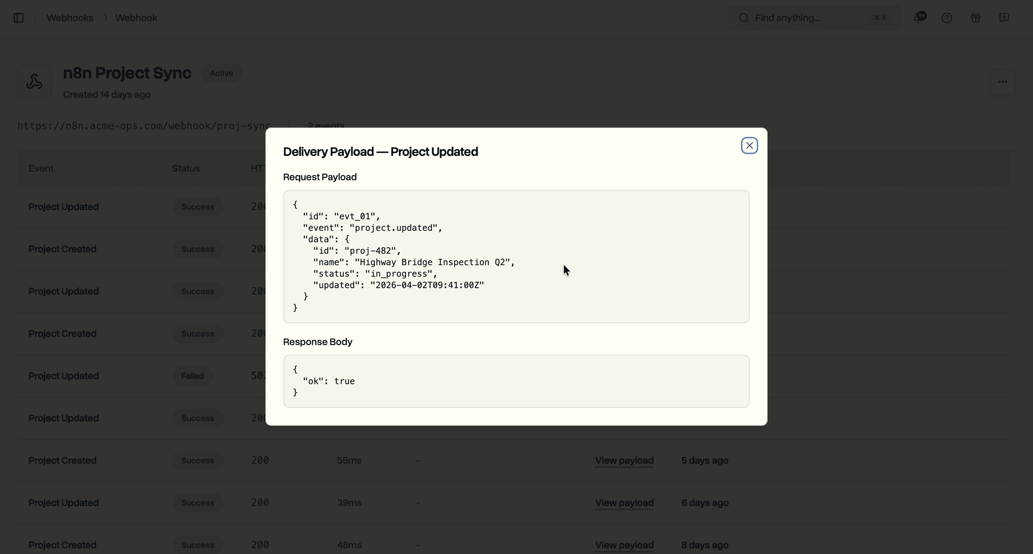The image size is (1033, 554).
Task: Open the notifications bell icon
Action: (919, 18)
